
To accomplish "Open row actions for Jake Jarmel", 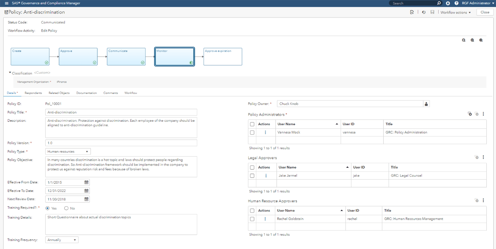I will tap(266, 176).
